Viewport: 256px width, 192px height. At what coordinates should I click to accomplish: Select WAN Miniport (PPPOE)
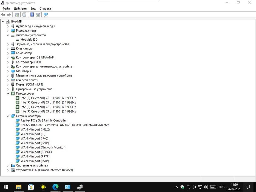pyautogui.click(x=36, y=152)
